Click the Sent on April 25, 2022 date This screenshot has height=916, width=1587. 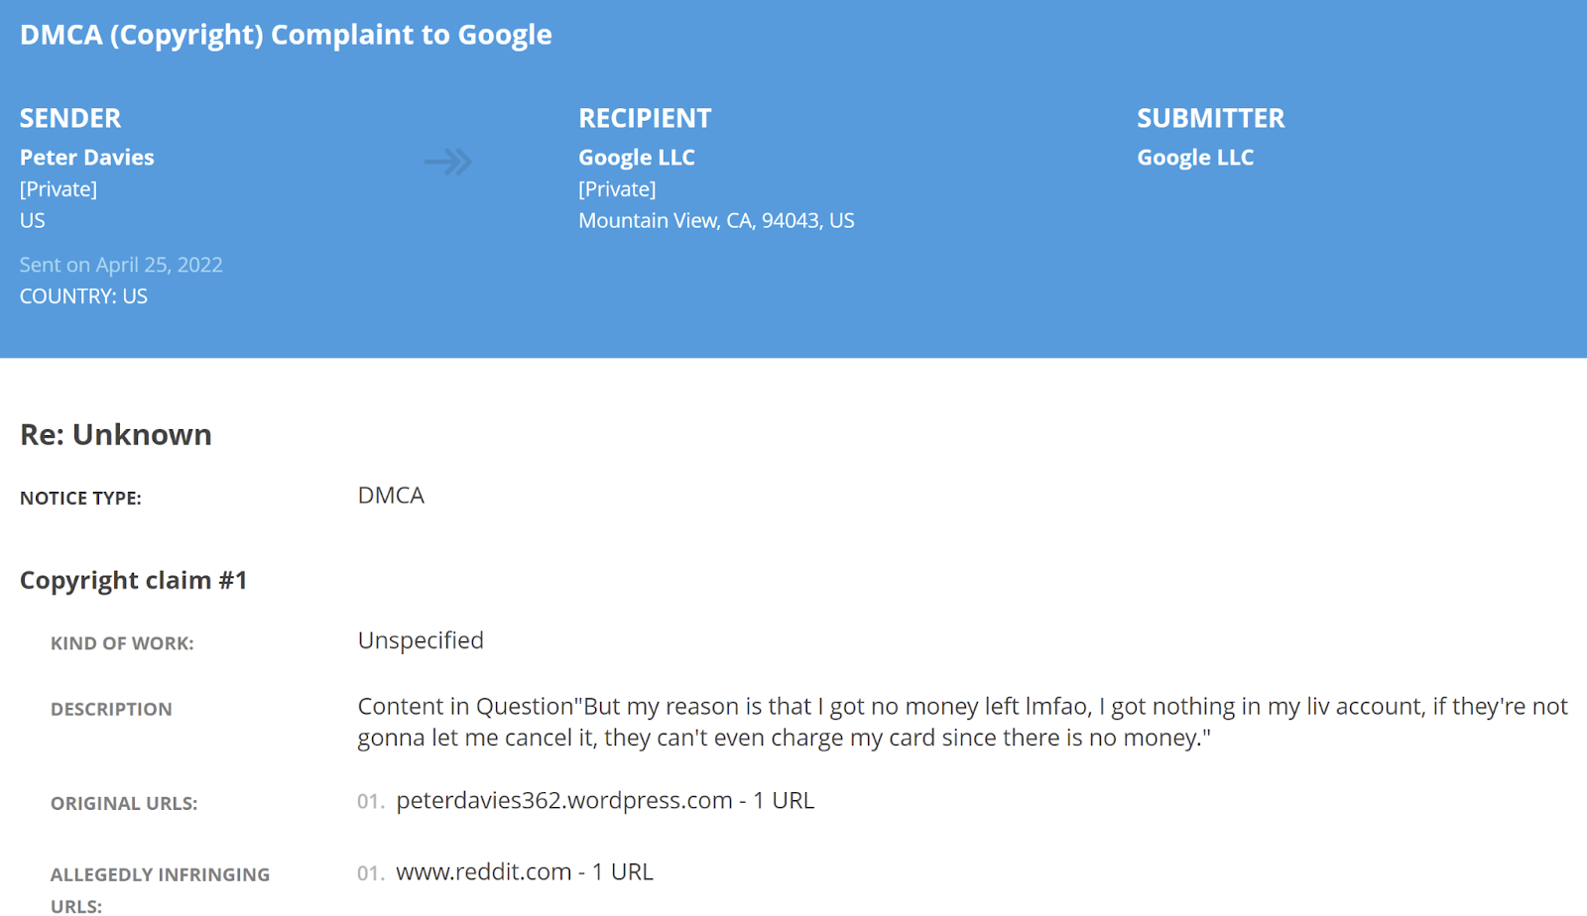[x=121, y=265]
